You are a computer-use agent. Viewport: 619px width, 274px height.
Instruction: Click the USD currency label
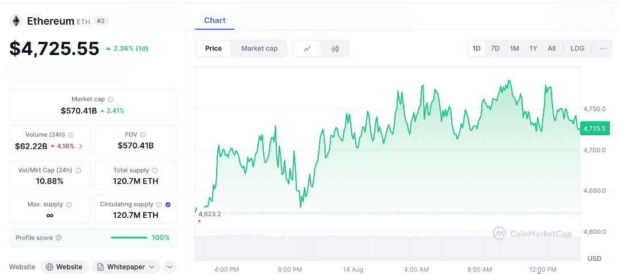(x=594, y=259)
